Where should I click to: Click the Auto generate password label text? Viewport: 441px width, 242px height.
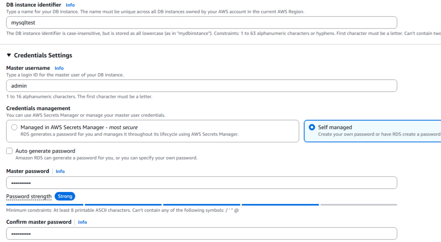click(x=45, y=151)
